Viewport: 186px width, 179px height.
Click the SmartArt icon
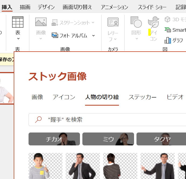tap(168, 30)
